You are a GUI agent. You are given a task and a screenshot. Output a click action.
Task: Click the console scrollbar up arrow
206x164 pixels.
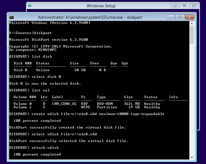click(x=192, y=23)
